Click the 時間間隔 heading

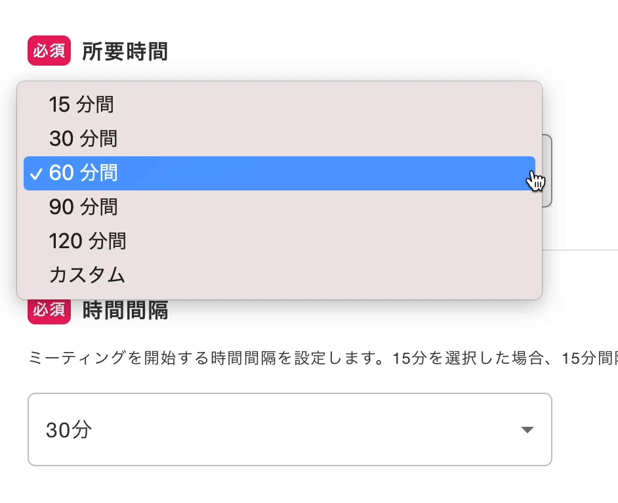coord(125,310)
